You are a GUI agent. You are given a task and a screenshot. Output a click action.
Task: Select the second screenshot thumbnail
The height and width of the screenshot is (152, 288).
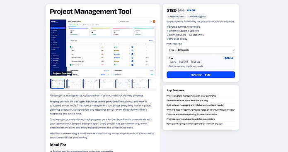coord(73,84)
